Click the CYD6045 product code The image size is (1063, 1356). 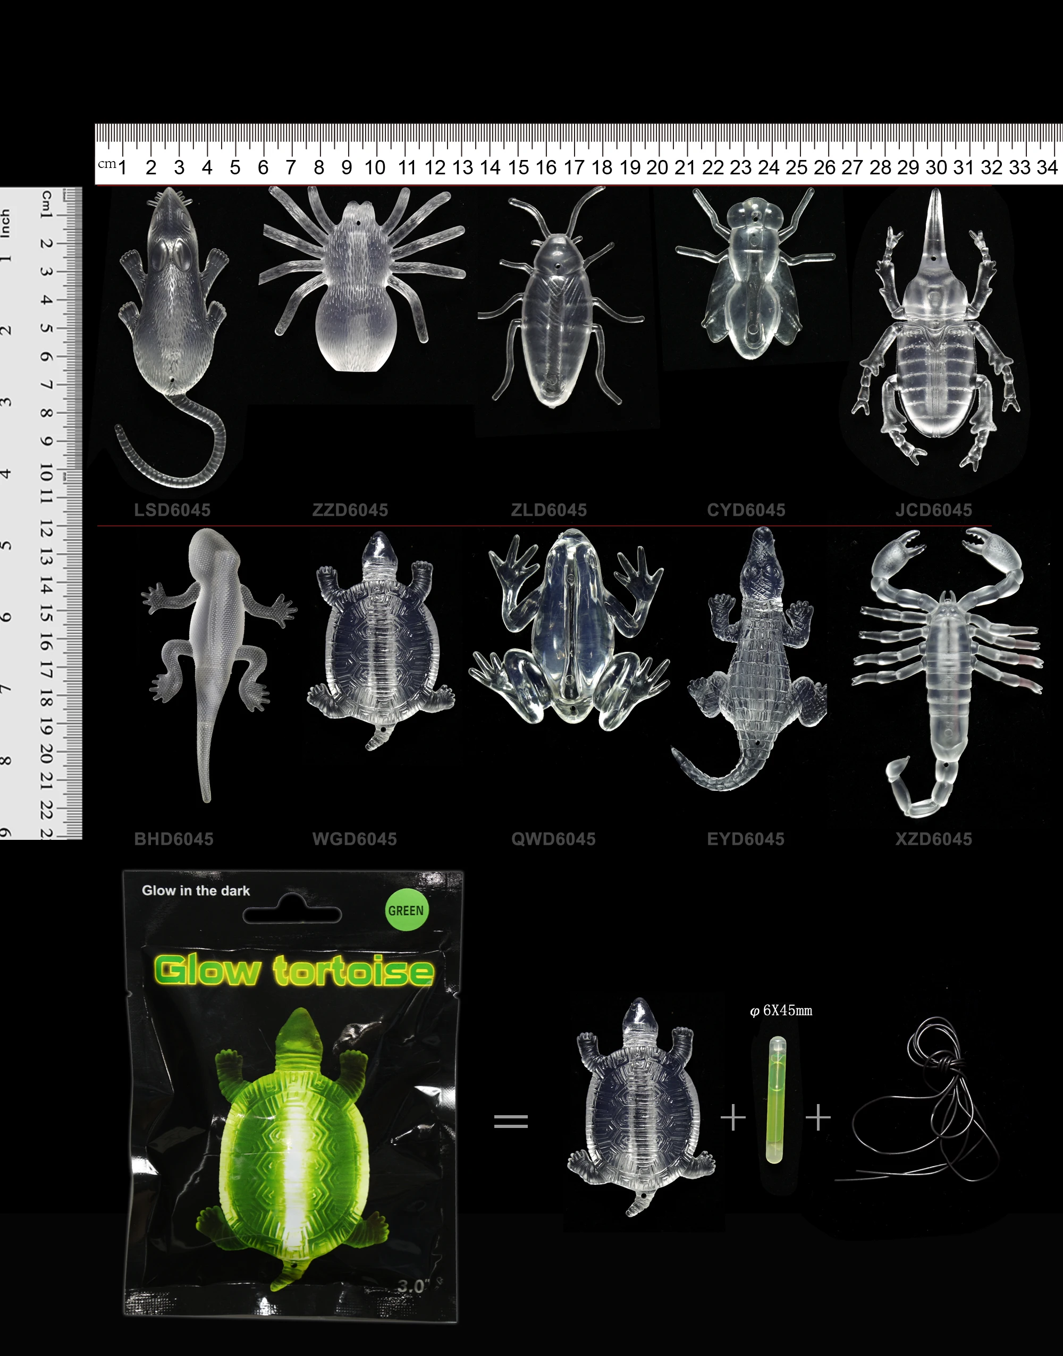(746, 510)
